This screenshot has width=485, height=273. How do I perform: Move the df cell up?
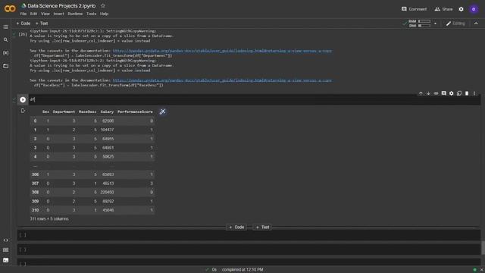421,93
